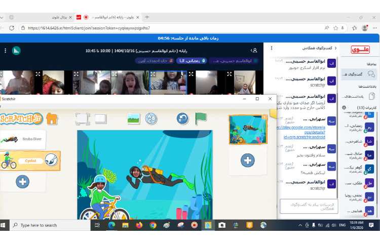The height and width of the screenshot is (243, 380).
Task: Add text to the ScratchJr stage
Action: pyautogui.click(x=151, y=119)
